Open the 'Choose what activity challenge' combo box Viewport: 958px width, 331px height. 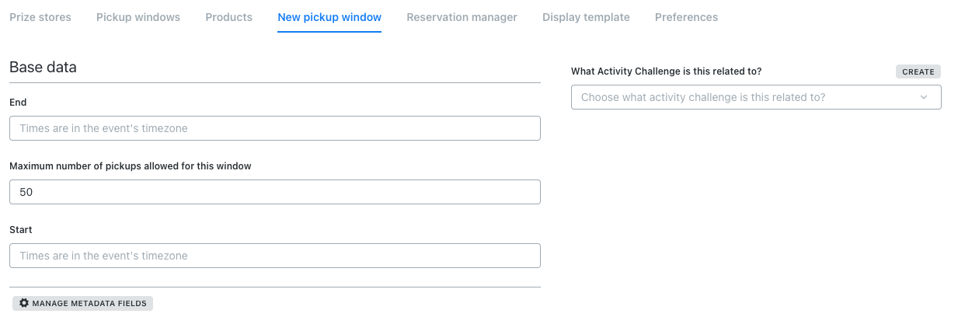coord(746,97)
